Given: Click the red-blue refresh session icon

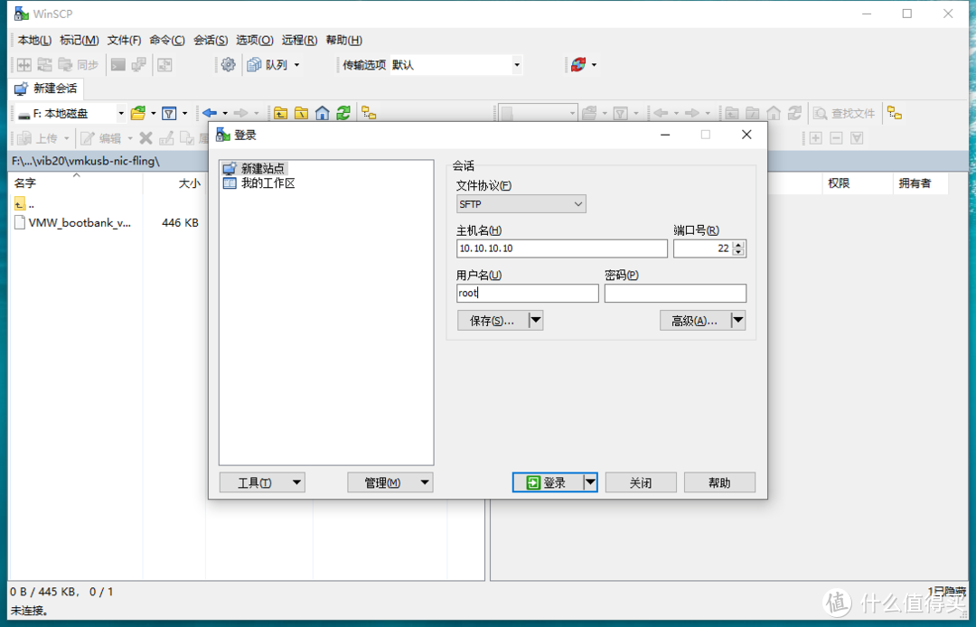Looking at the screenshot, I should point(579,65).
